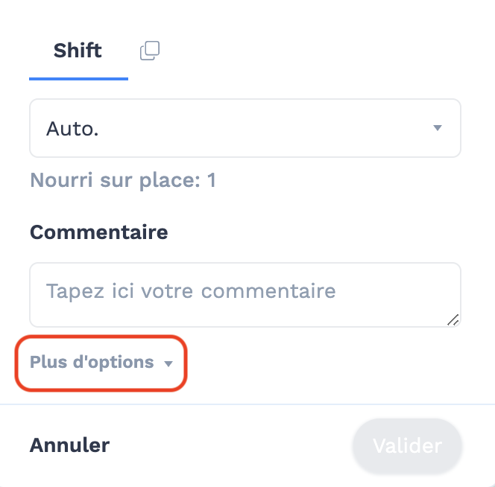Click the Nourri sur place: 1 text
Viewport: 495px width, 487px height.
pos(123,180)
